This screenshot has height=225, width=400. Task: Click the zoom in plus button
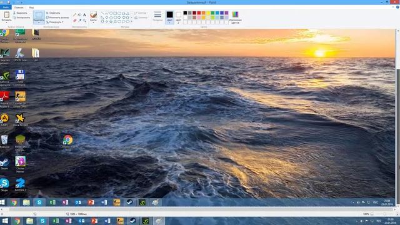(397, 214)
